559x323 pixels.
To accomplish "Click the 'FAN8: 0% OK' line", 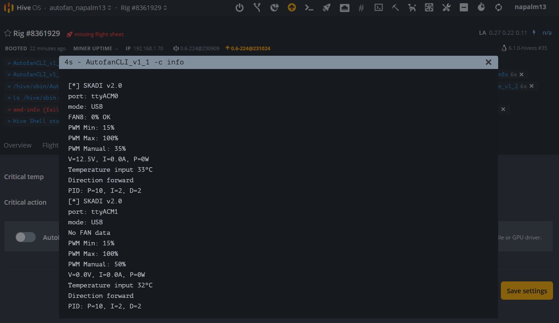I will (x=89, y=117).
